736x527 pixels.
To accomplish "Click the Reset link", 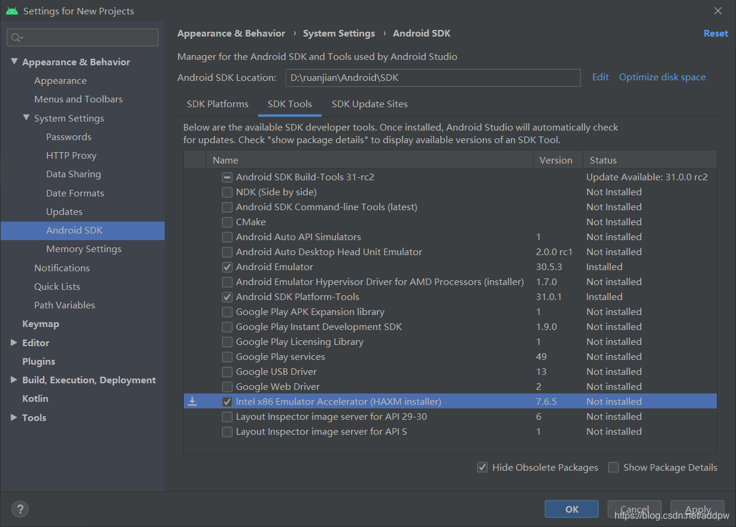I will (716, 34).
